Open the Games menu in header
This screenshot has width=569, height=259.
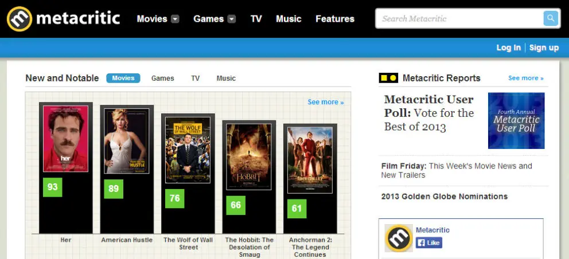[x=208, y=19]
